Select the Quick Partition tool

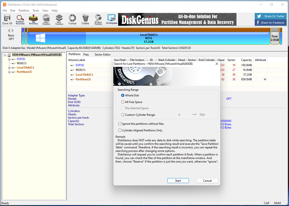pos(46,19)
